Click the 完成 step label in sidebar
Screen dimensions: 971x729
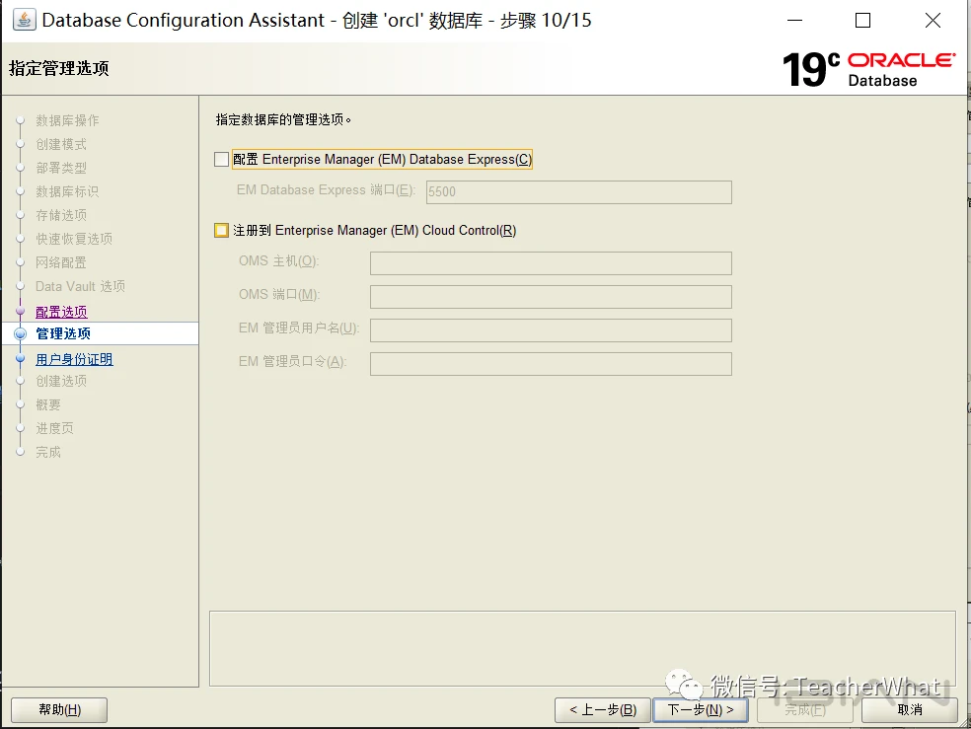[47, 452]
